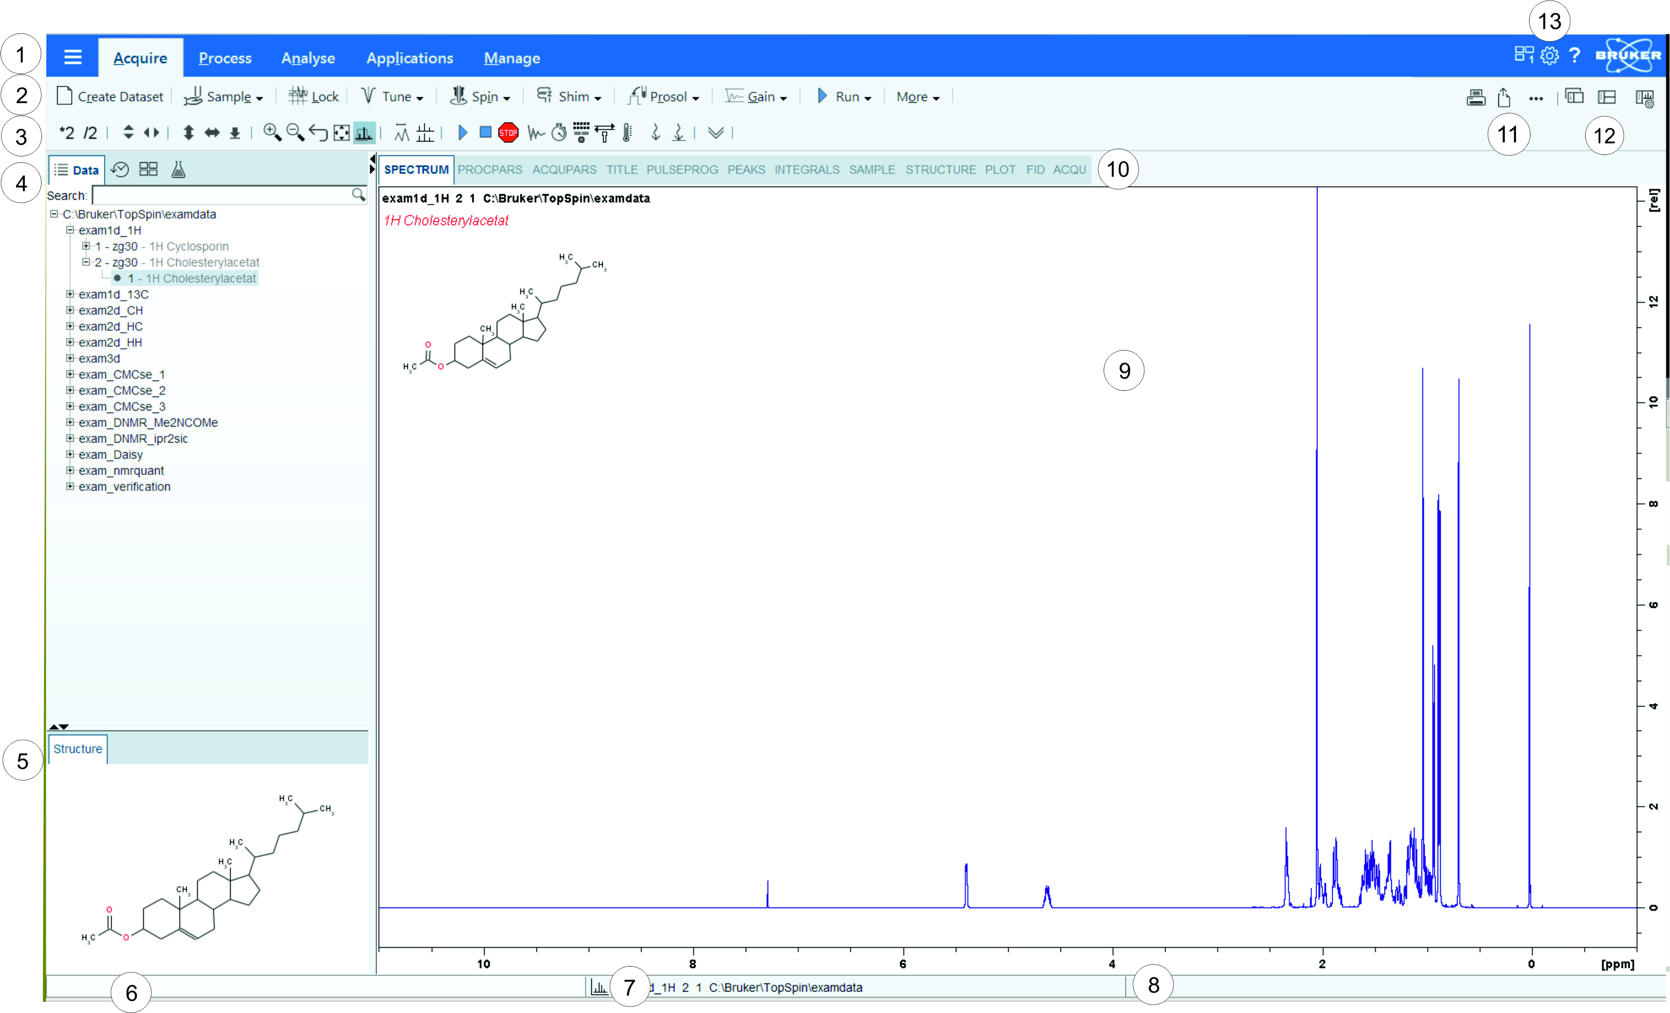Open help with the question mark

coord(1575,56)
